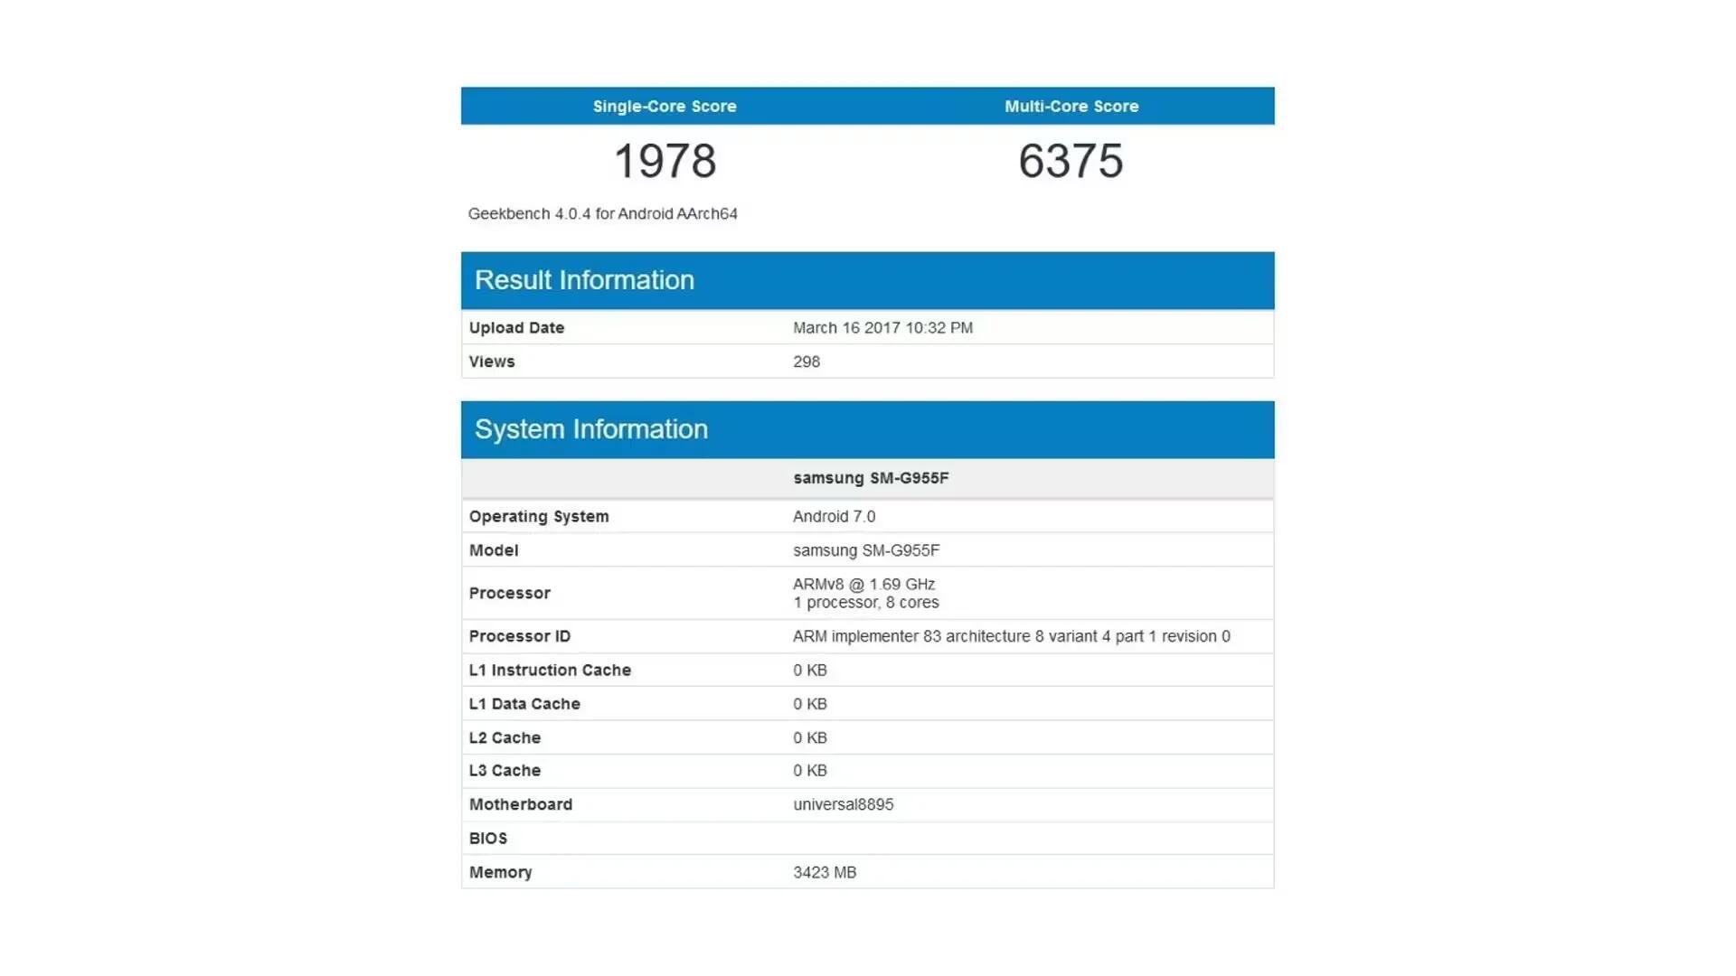Screen dimensions: 1736x976
Task: Select the multi-core score 6375
Action: point(1071,161)
